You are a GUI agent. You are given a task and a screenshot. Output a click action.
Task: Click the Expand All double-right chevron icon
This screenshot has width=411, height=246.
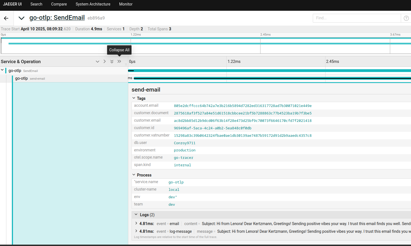pyautogui.click(x=112, y=62)
